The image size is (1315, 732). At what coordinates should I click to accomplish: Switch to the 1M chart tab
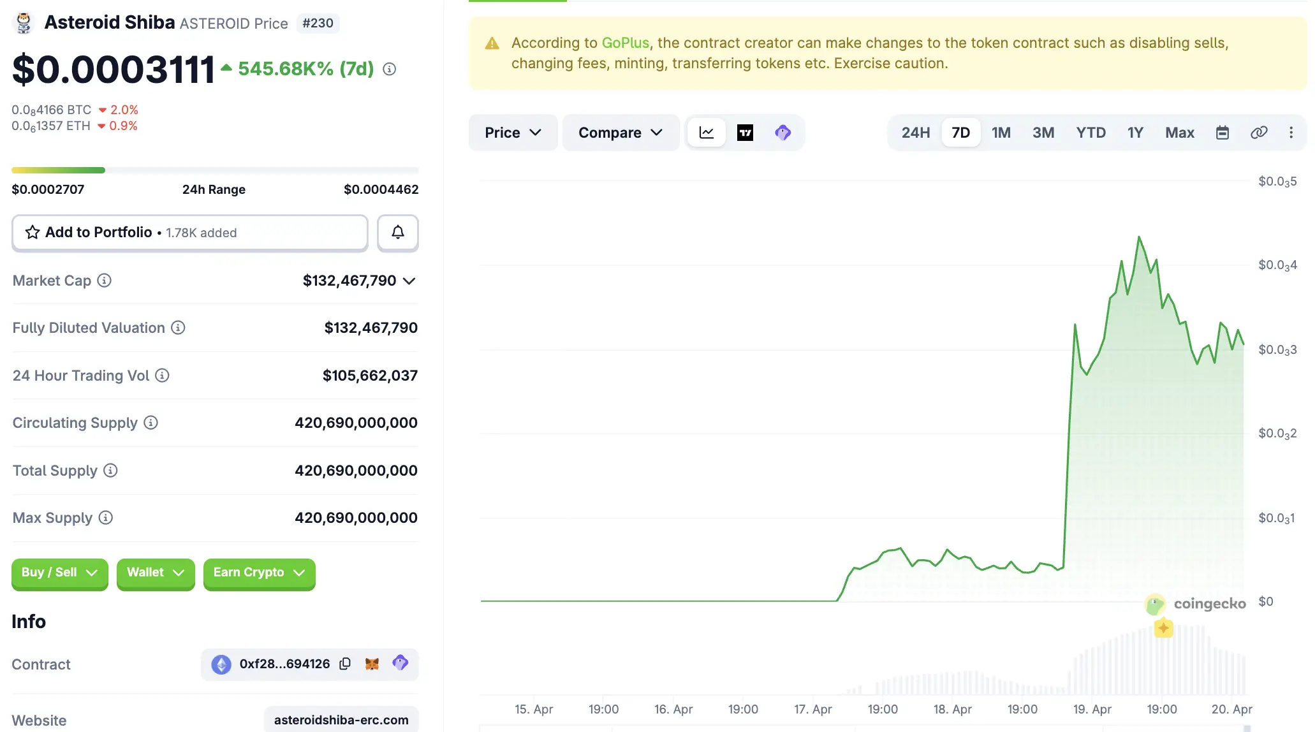(x=1001, y=132)
